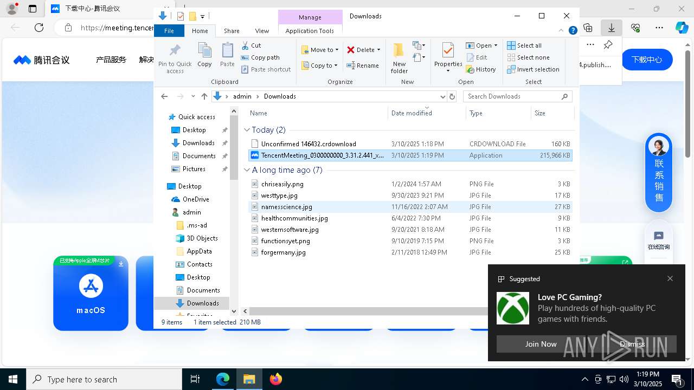Select chriseasily.png file
This screenshot has width=694, height=390.
(410, 184)
